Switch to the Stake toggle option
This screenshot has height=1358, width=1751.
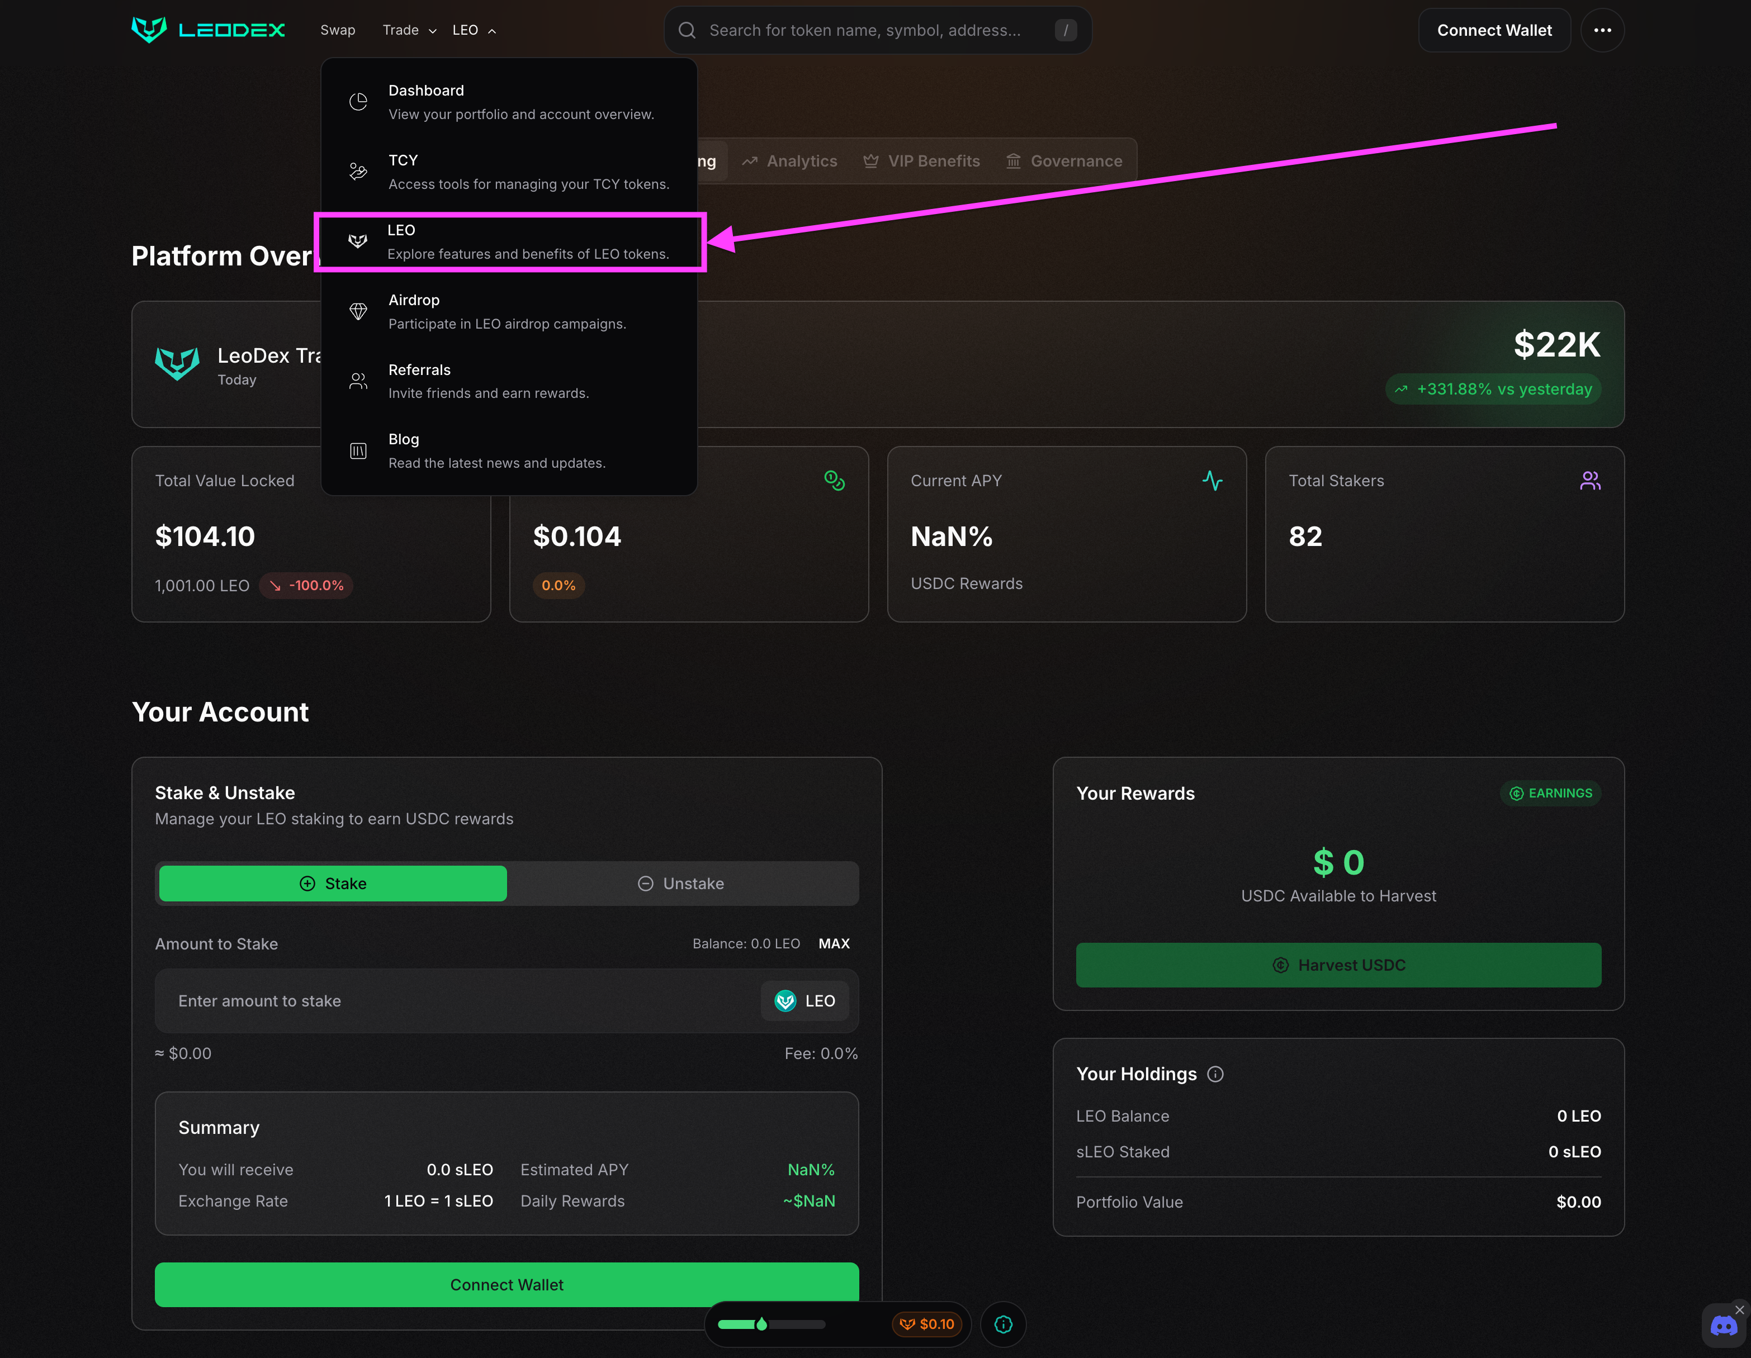point(333,884)
